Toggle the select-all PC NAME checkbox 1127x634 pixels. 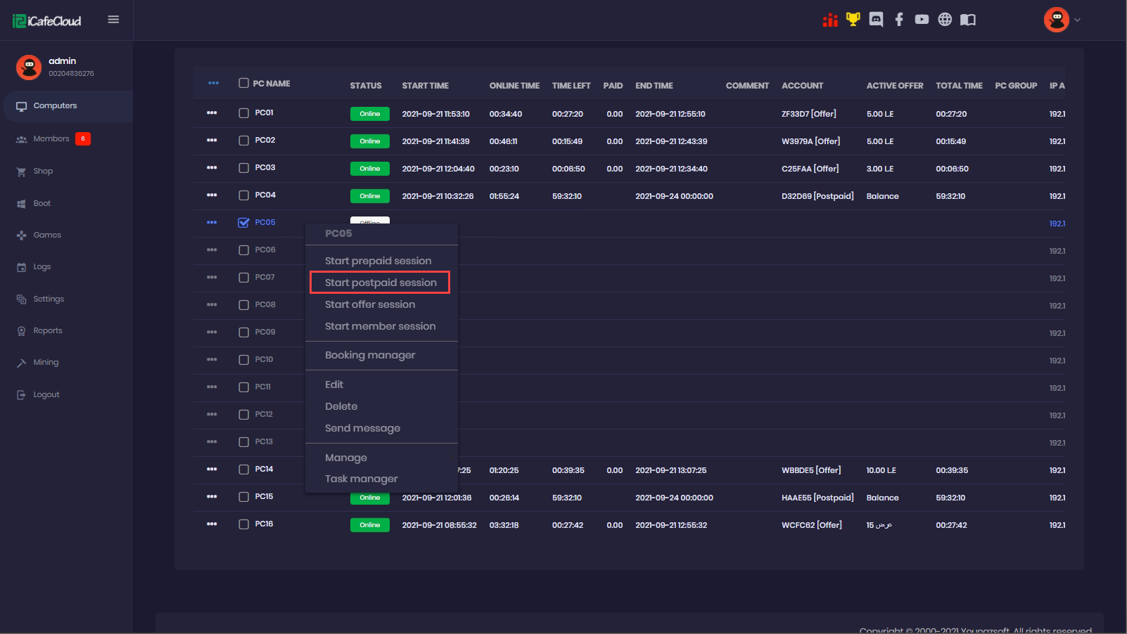click(243, 83)
